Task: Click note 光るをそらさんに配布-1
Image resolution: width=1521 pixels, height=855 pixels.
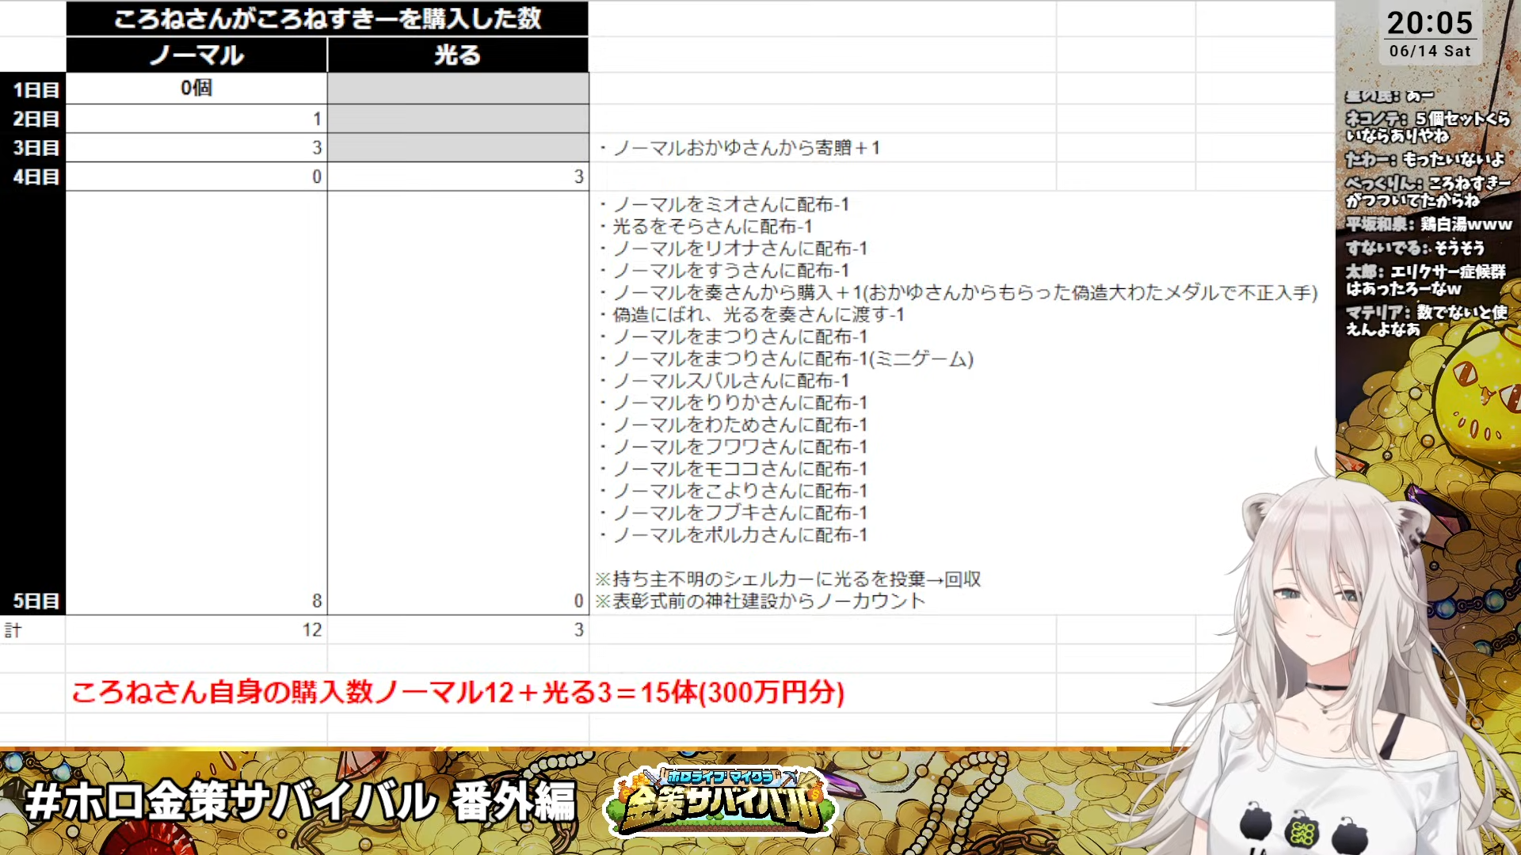Action: point(705,226)
